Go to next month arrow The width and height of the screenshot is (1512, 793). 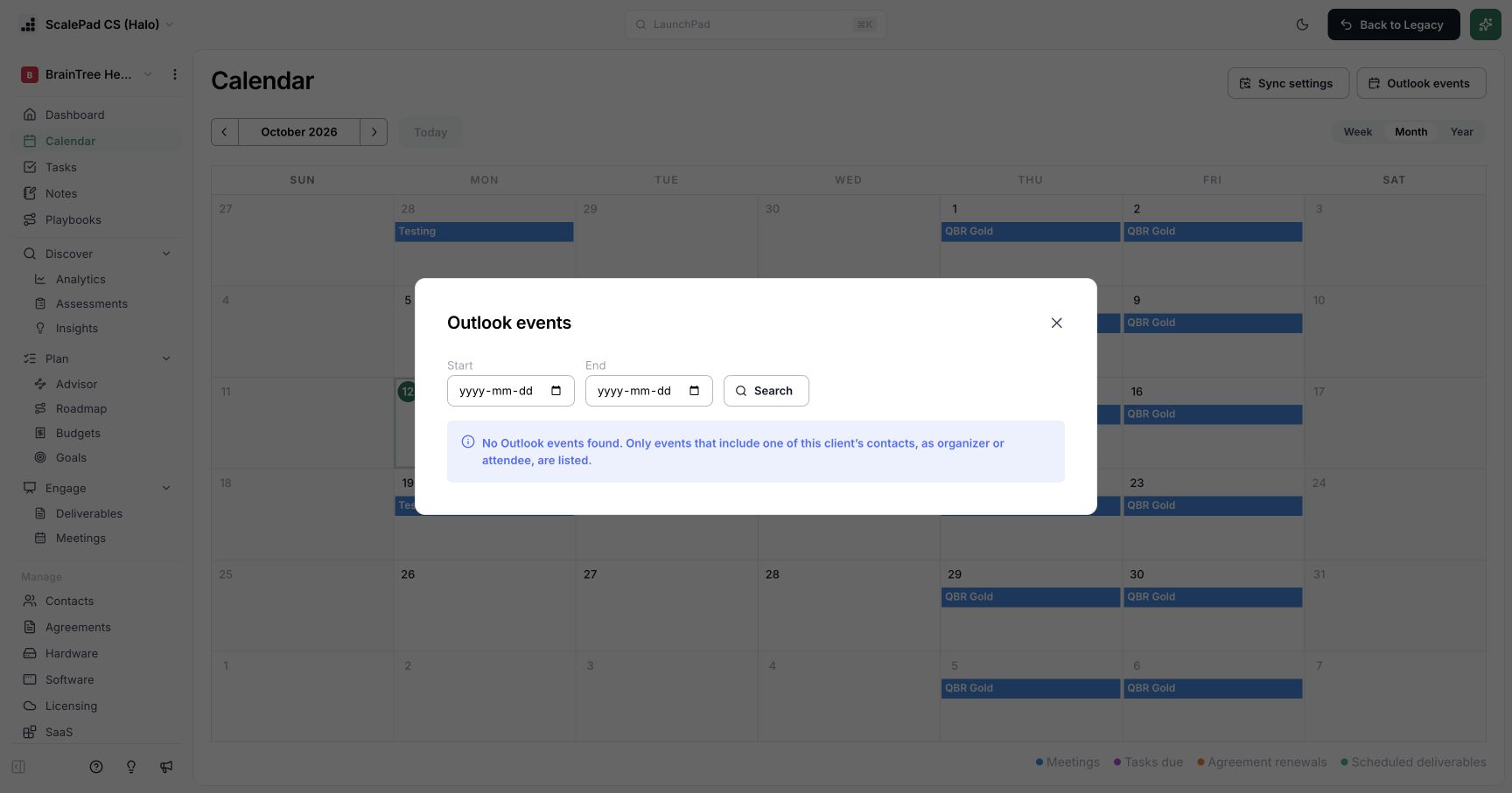point(374,132)
